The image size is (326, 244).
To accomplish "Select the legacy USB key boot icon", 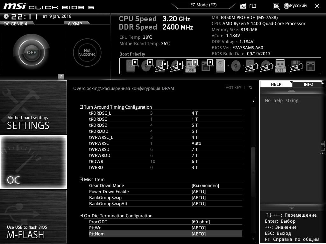I will (x=280, y=66).
